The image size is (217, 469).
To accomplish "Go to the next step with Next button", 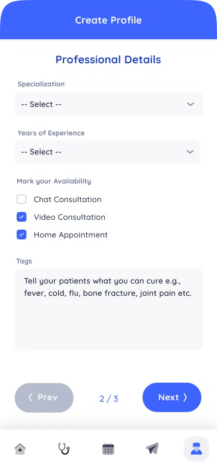I will pyautogui.click(x=172, y=397).
